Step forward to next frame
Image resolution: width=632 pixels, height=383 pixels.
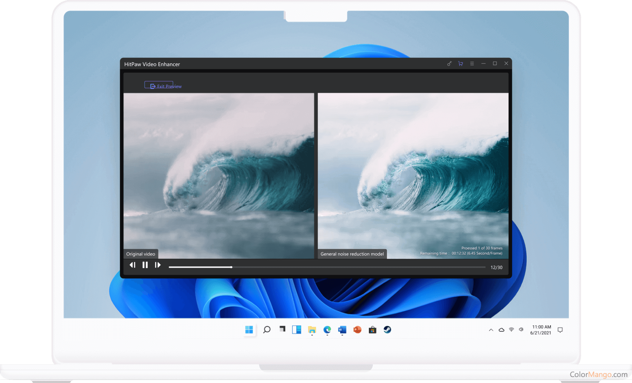[x=158, y=265]
